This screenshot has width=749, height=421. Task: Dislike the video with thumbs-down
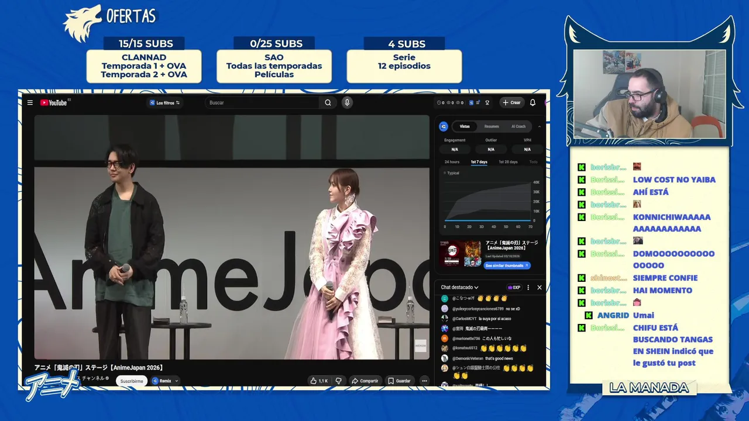(x=338, y=381)
